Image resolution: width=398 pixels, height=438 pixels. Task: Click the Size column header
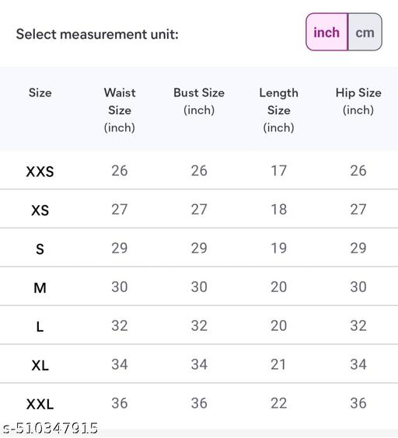coord(40,92)
